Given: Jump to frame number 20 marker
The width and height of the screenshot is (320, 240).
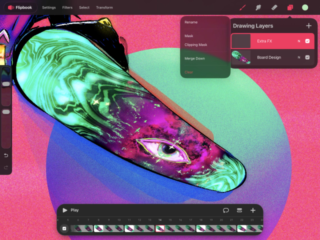Looking at the screenshot, I should (221, 220).
